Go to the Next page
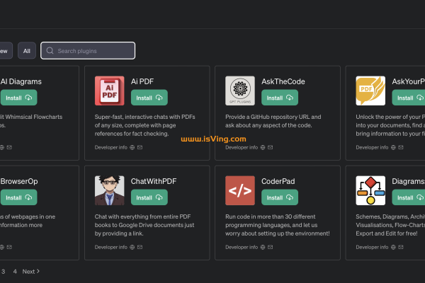The width and height of the screenshot is (425, 283). tap(31, 272)
